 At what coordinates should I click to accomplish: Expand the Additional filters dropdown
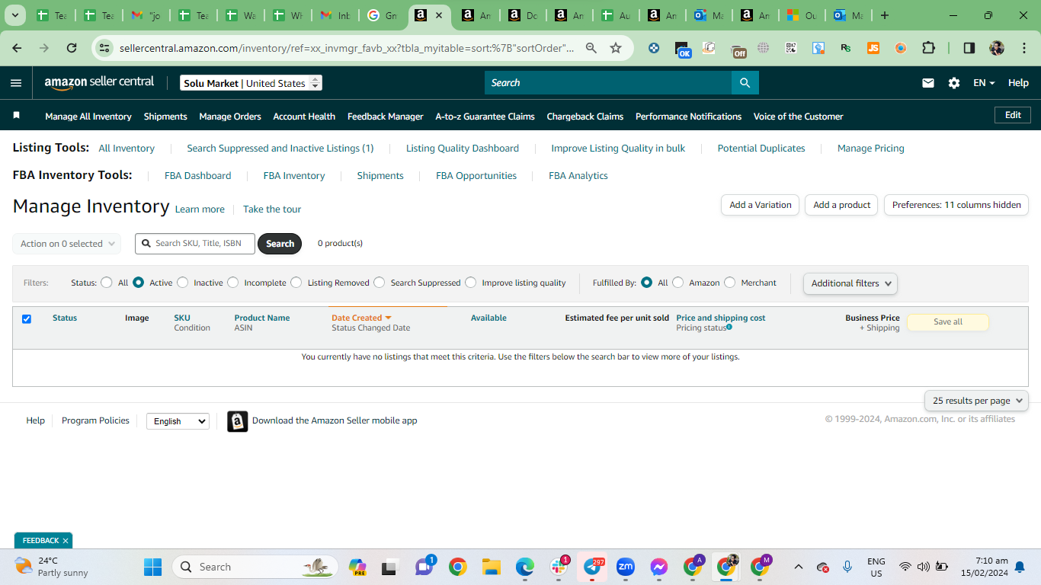[x=850, y=283]
